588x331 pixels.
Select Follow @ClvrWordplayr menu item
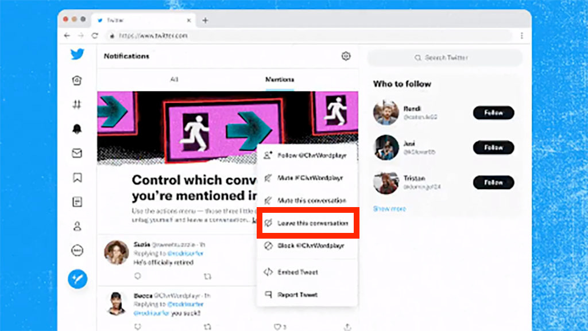[x=307, y=155]
